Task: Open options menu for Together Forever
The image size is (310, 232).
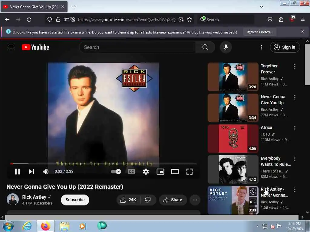Action: click(x=295, y=66)
